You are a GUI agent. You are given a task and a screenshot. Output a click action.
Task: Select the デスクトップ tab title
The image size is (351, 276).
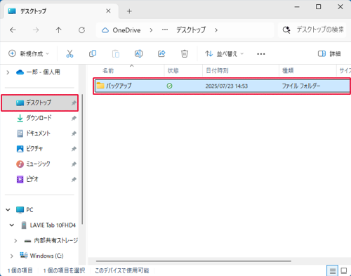pyautogui.click(x=33, y=11)
